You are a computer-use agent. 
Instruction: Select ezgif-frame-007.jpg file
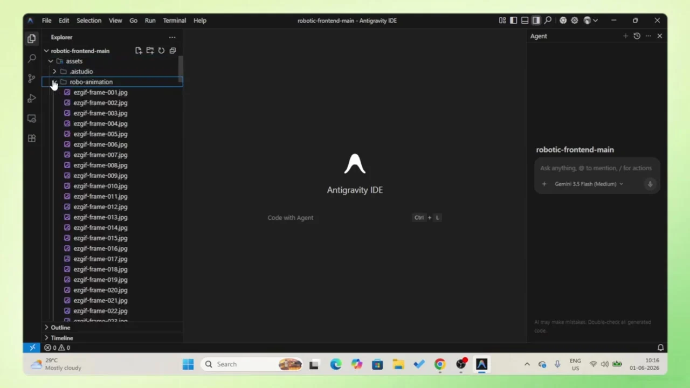coord(100,155)
